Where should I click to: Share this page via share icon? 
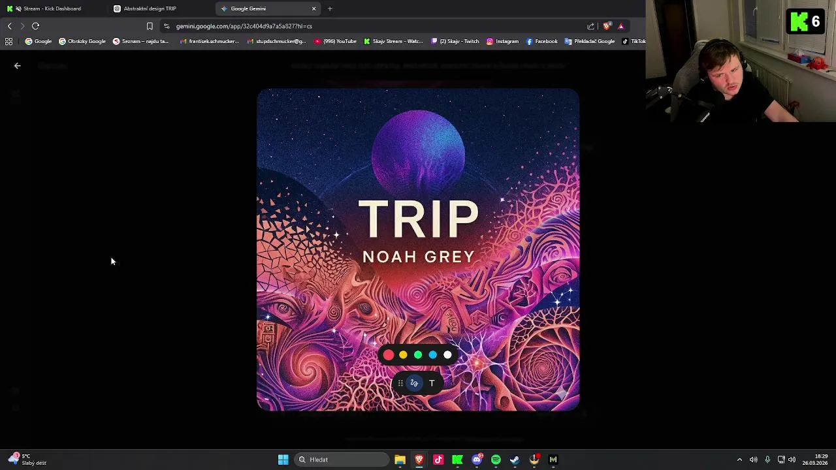click(x=591, y=26)
